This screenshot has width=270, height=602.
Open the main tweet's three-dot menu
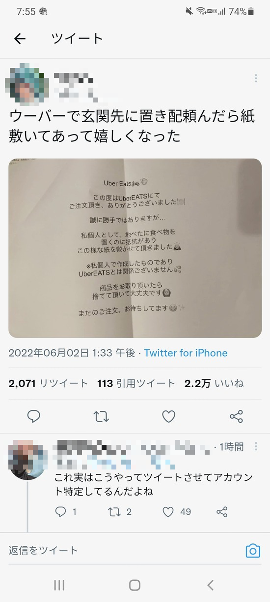click(x=256, y=78)
